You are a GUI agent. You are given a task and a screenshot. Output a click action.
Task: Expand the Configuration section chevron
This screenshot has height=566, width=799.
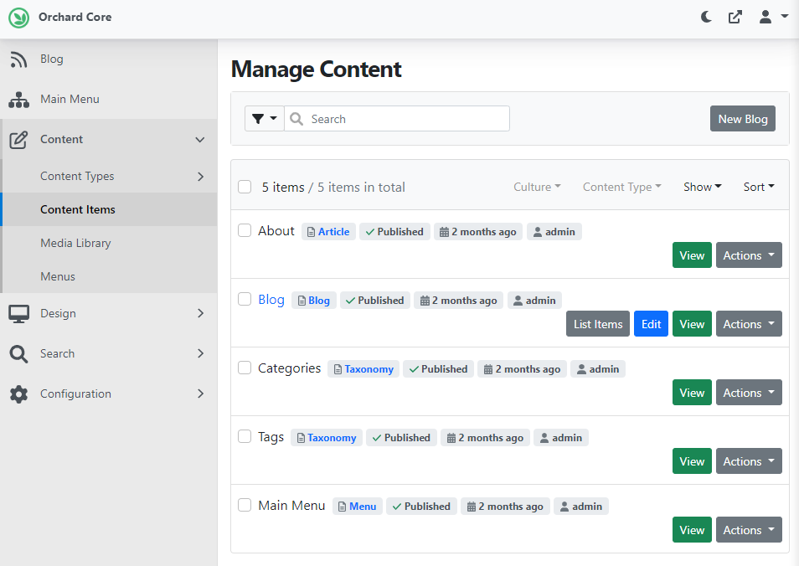click(200, 394)
